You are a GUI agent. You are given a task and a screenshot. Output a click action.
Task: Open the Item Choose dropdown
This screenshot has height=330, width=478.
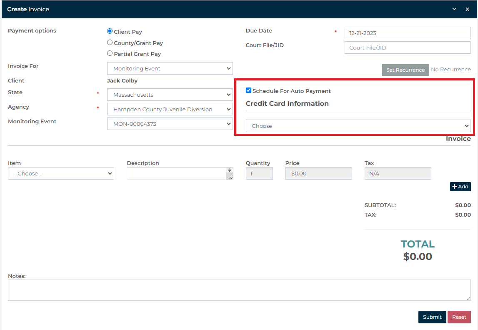[61, 173]
